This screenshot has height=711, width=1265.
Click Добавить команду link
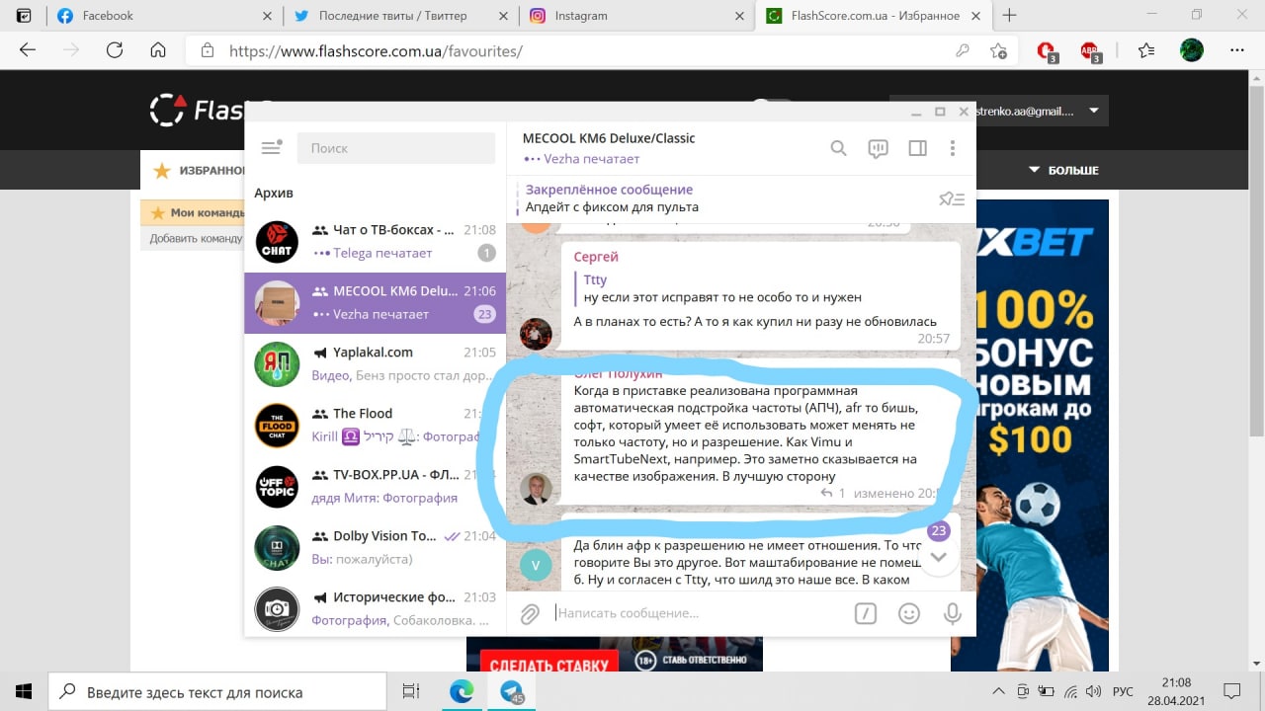[196, 238]
